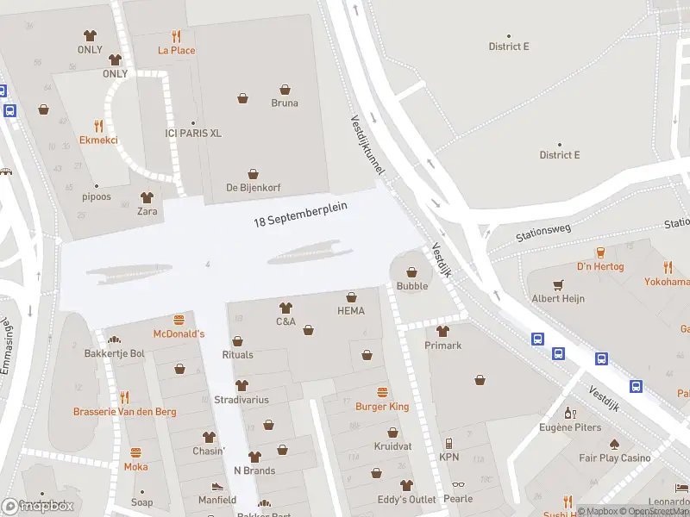Select the Manfield shoe icon

pyautogui.click(x=217, y=486)
